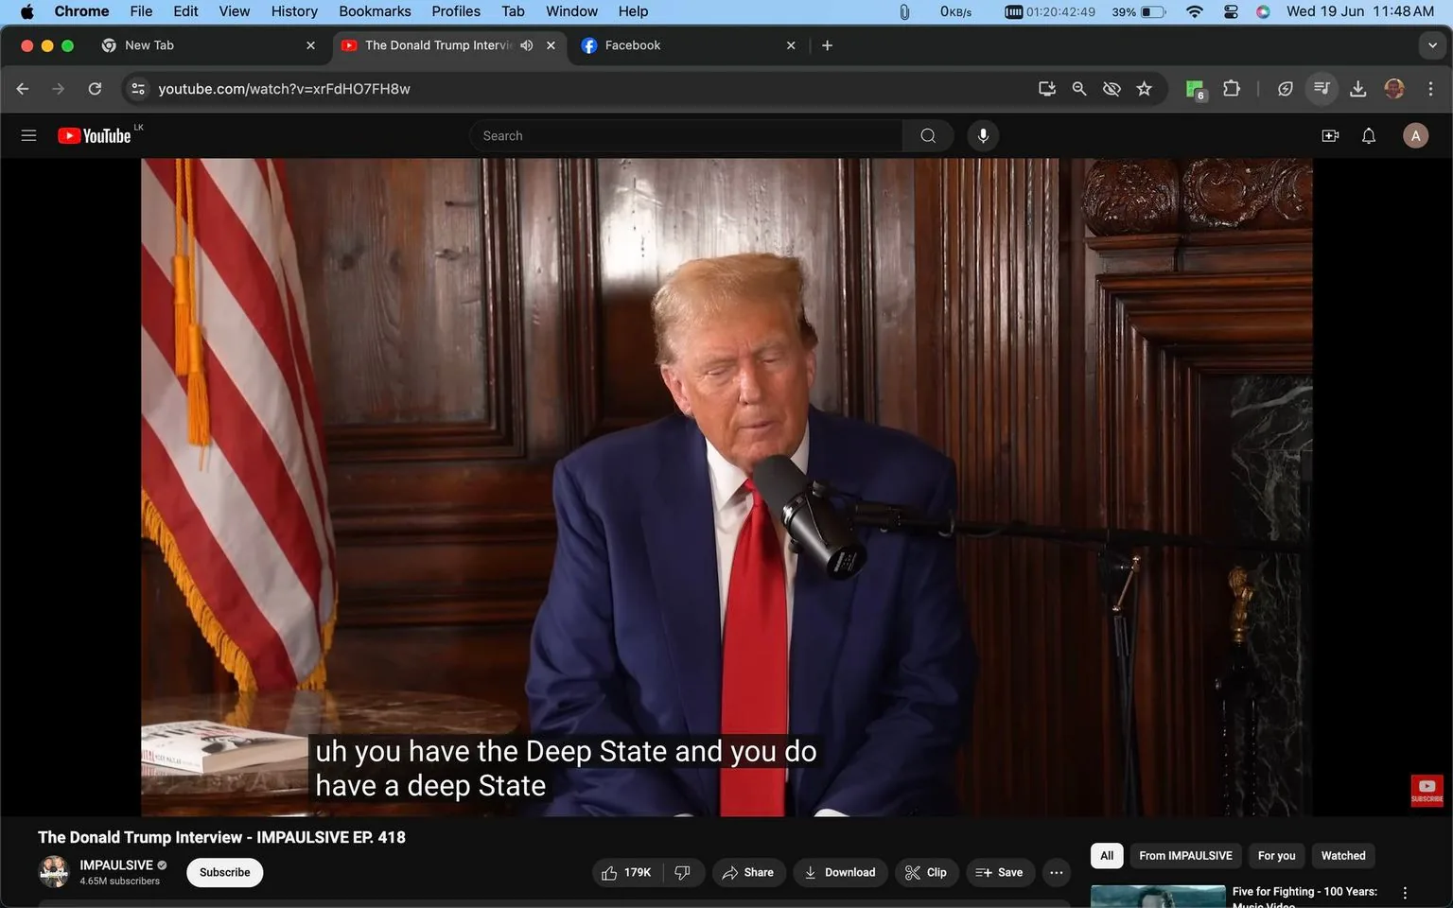
Task: Click the YouTube notifications bell
Action: coord(1368,135)
